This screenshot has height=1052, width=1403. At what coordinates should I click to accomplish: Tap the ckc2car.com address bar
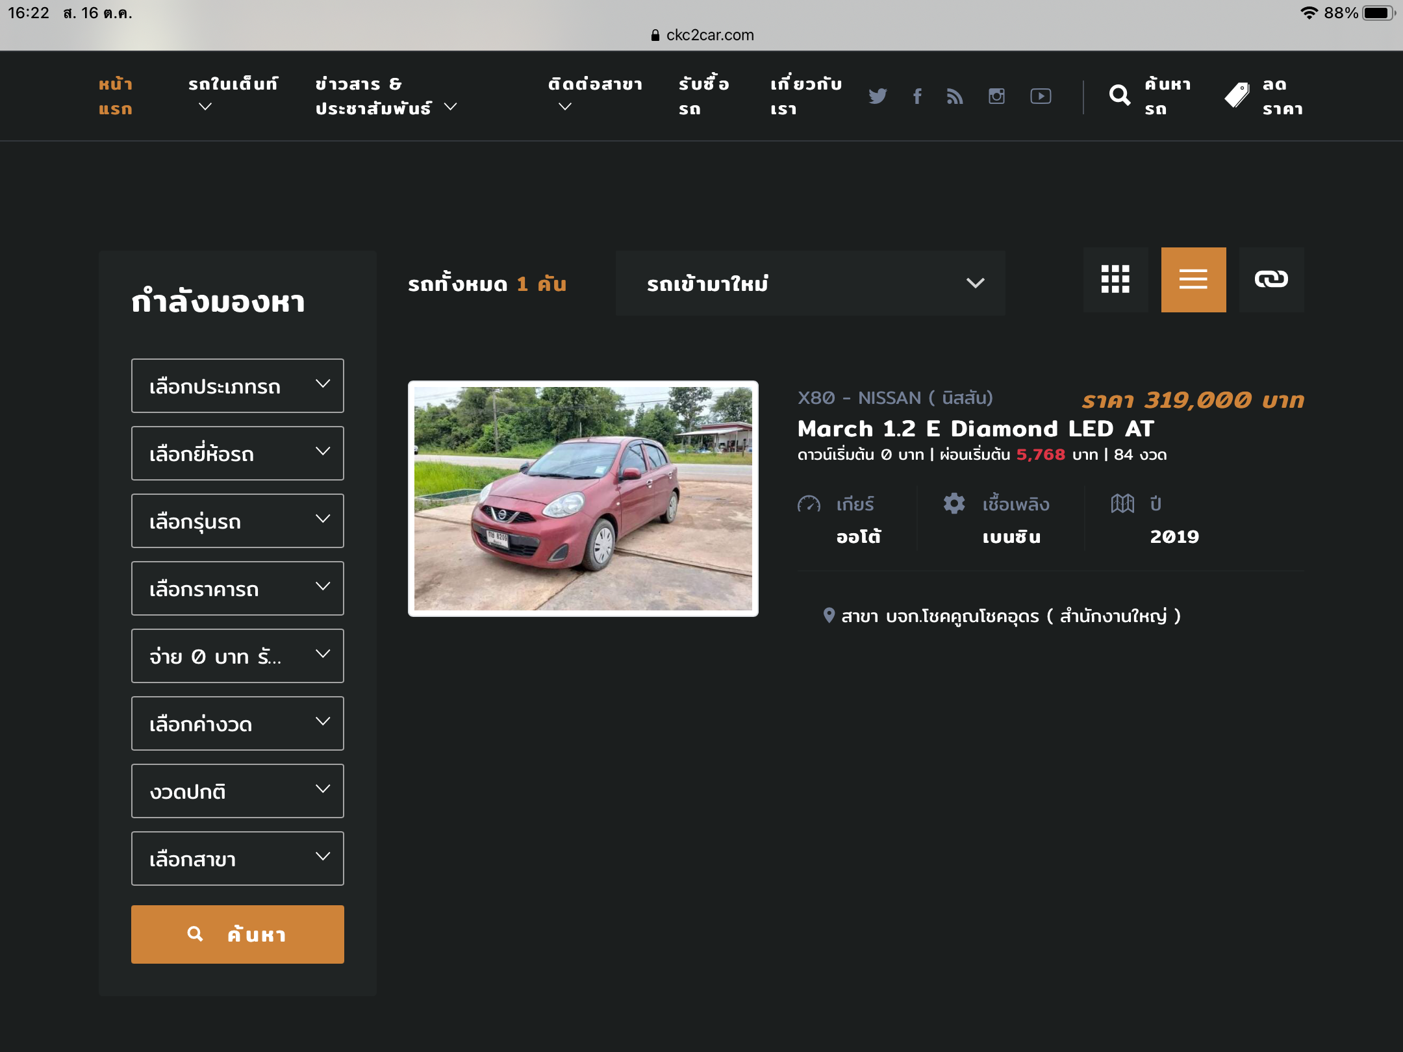pos(702,35)
